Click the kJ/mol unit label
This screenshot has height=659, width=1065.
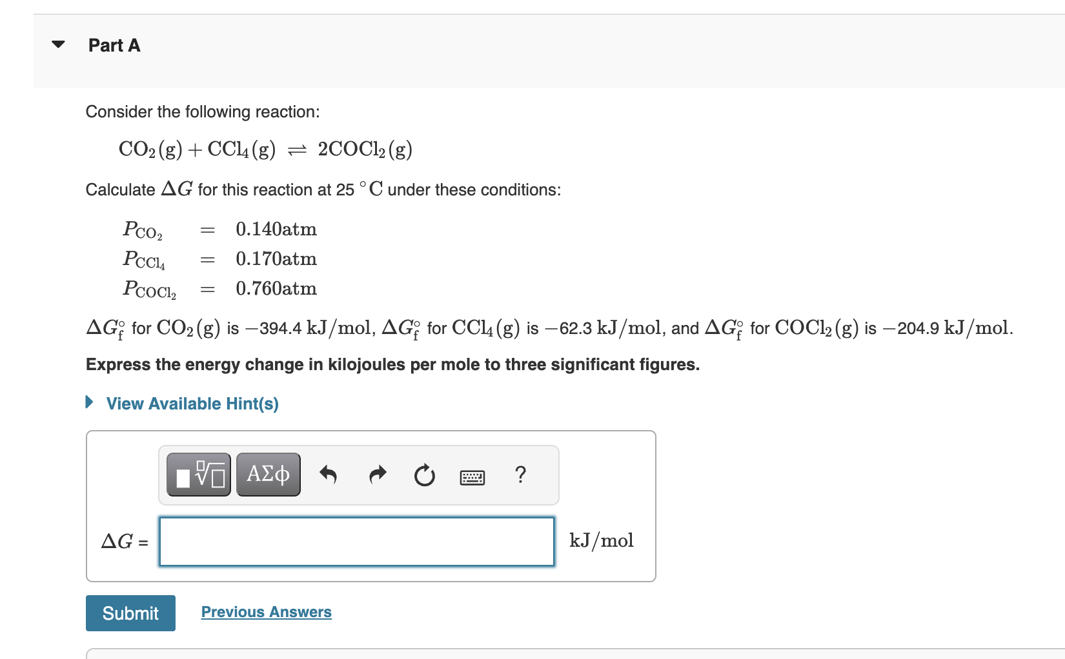tap(601, 540)
